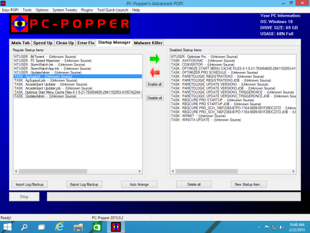Select TASK : UpdateAdmin item

(78, 96)
